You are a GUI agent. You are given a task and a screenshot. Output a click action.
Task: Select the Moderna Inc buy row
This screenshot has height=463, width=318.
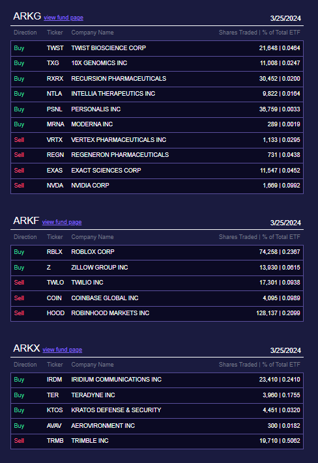coord(157,124)
